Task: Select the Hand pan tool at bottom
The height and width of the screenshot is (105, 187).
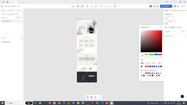Action: pos(91,97)
